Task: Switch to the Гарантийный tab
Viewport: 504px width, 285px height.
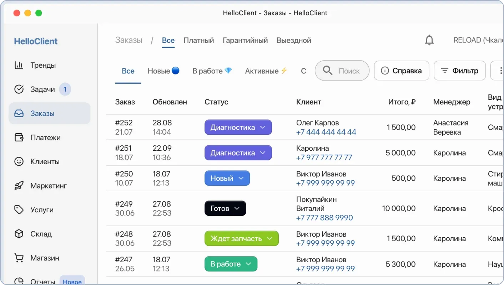Action: click(245, 40)
